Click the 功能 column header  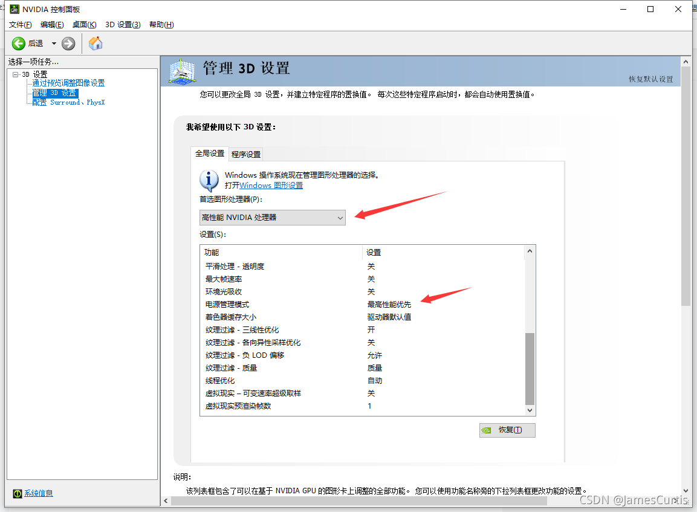point(281,253)
